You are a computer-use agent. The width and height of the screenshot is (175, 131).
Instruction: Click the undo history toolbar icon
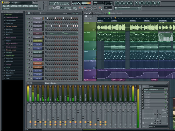(x=136, y=3)
